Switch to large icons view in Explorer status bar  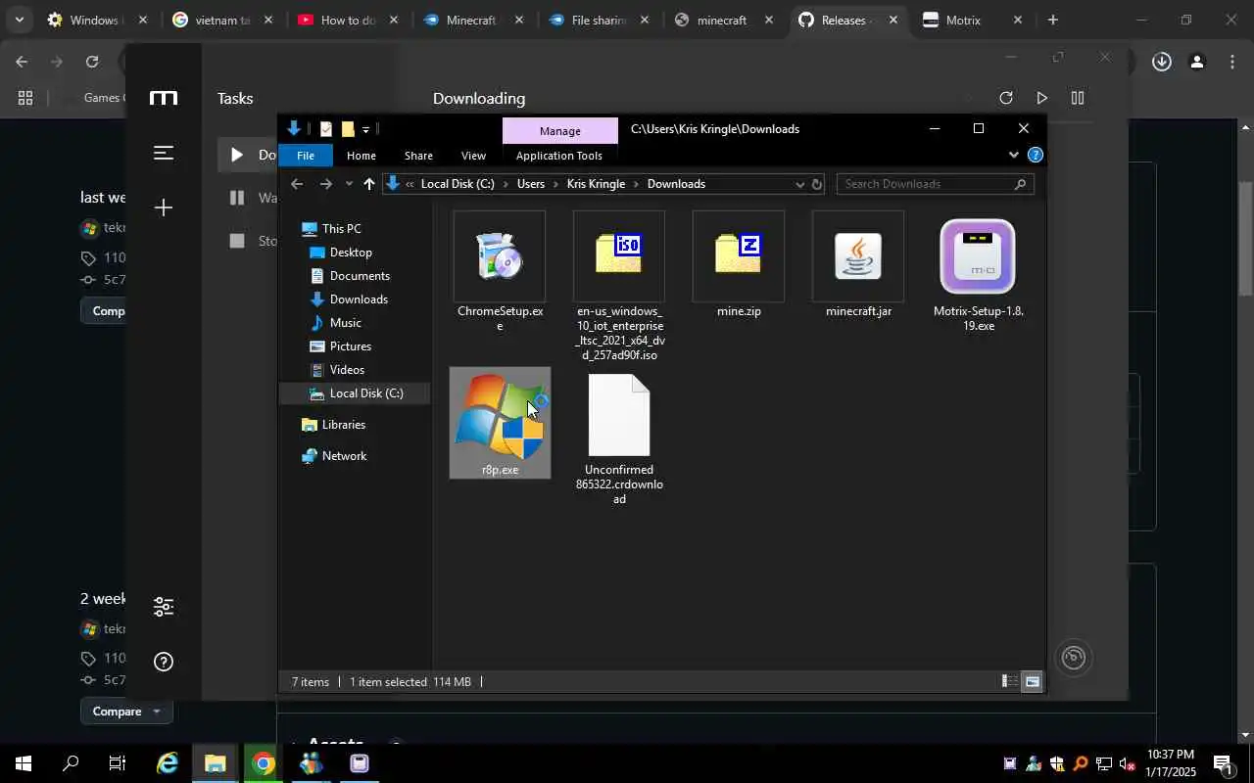point(1032,681)
